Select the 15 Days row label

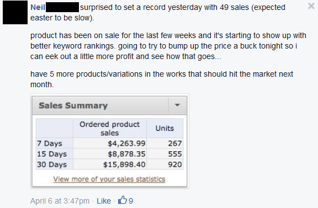click(x=52, y=154)
